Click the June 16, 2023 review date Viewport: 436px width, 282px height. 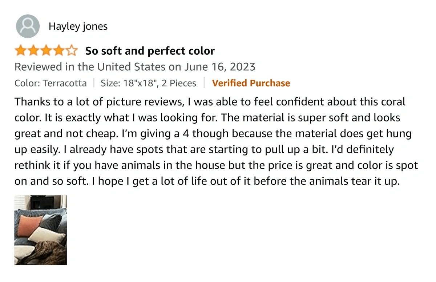click(x=220, y=67)
